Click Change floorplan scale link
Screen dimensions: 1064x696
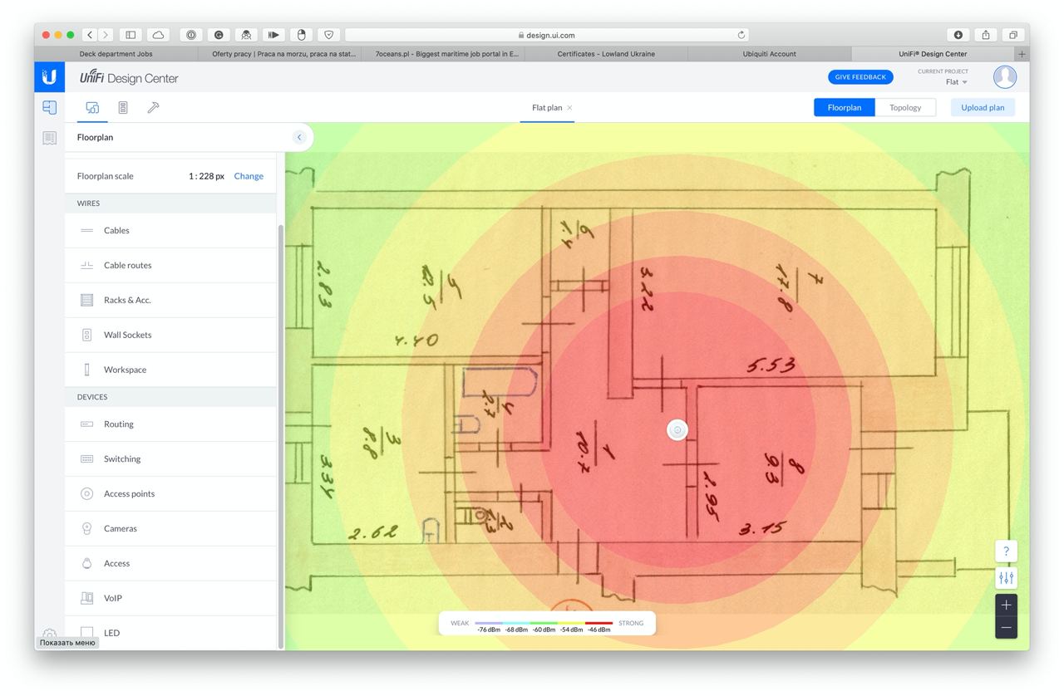pos(249,176)
